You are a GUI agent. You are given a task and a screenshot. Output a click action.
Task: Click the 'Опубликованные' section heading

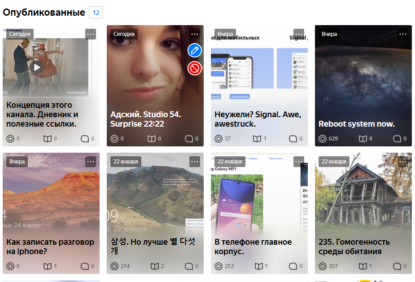[44, 13]
